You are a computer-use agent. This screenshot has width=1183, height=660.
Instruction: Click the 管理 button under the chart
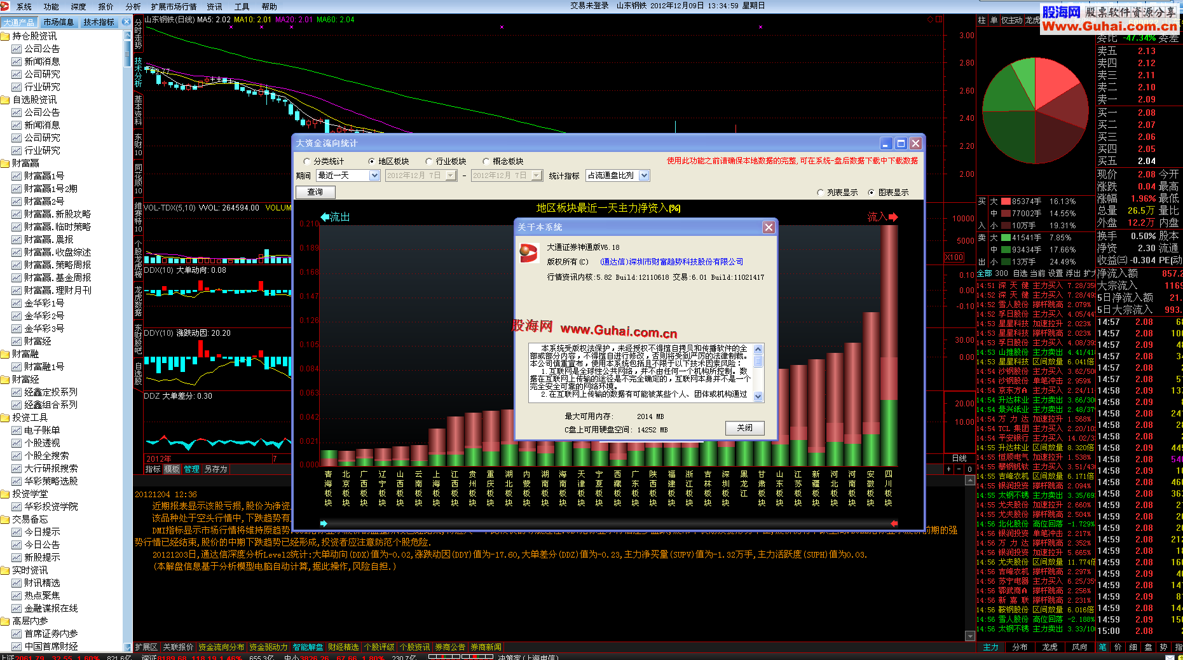pyautogui.click(x=191, y=469)
